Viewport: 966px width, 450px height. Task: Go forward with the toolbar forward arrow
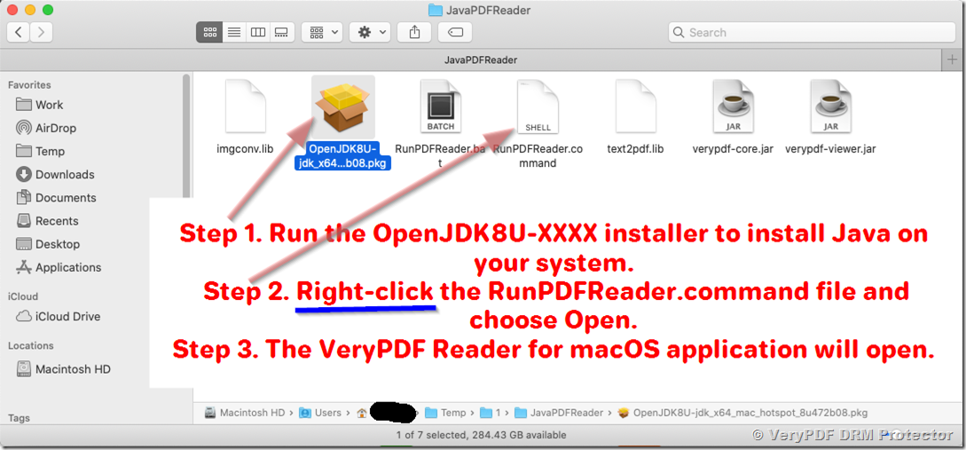41,32
